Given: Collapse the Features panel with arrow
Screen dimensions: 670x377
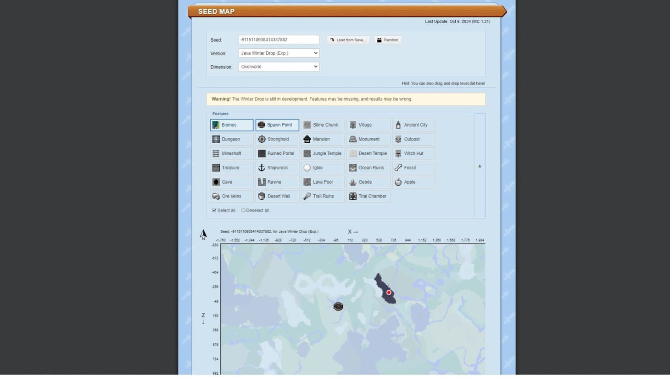Looking at the screenshot, I should click(x=480, y=166).
